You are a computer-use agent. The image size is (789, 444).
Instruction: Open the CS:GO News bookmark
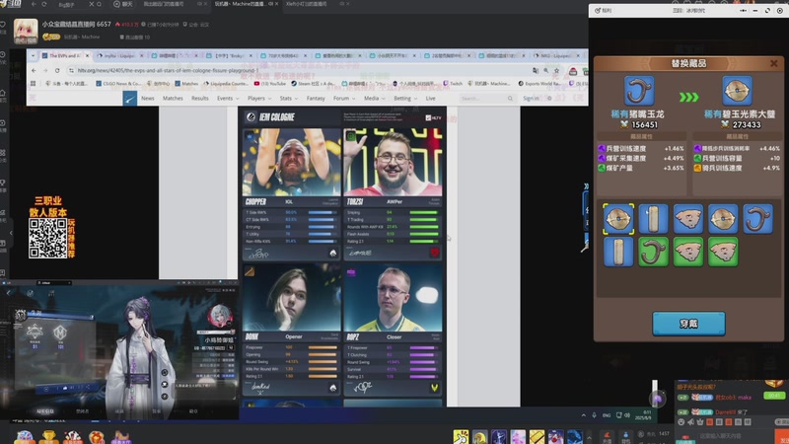pyautogui.click(x=118, y=84)
